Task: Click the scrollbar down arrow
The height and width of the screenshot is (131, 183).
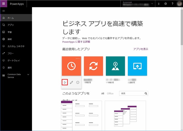Action: [182, 130]
